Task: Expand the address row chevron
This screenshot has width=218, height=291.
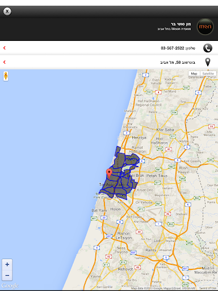Action: pyautogui.click(x=5, y=62)
